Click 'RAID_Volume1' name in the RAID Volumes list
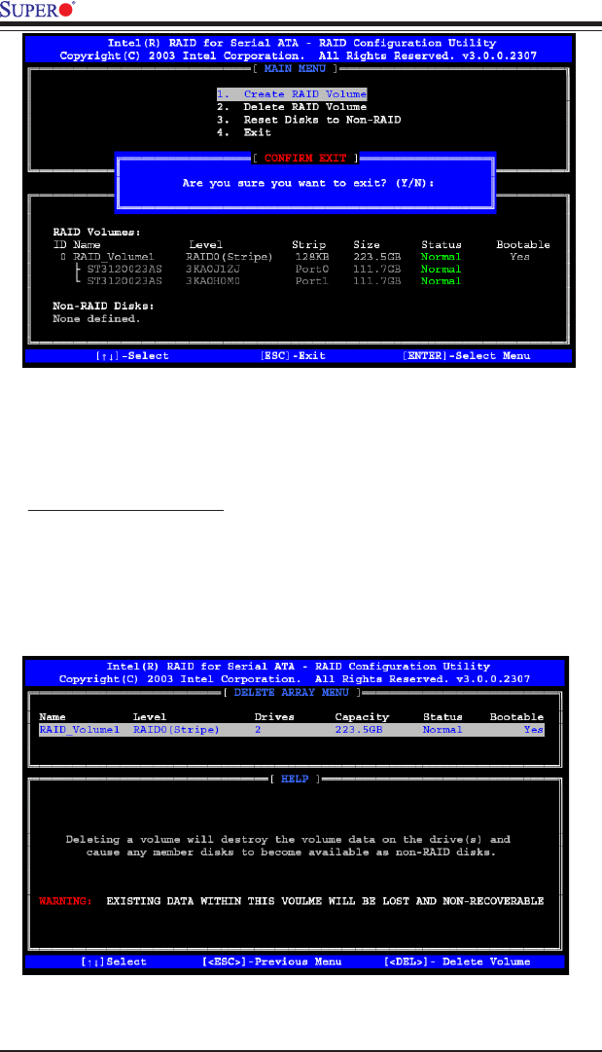602x1052 pixels. point(114,257)
